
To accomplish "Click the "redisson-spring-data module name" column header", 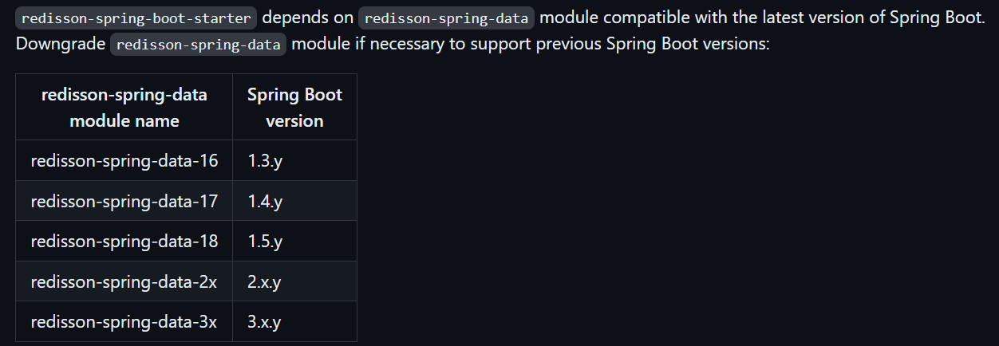I will point(124,108).
